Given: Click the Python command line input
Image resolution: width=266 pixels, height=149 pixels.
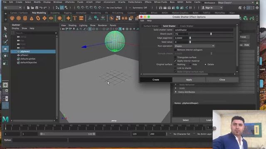Looking at the screenshot, I should [40, 140].
